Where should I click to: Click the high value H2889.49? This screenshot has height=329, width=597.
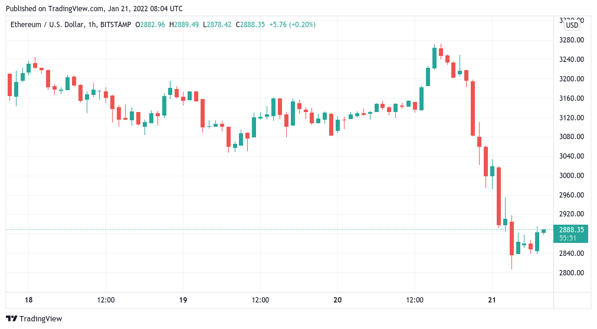click(186, 25)
